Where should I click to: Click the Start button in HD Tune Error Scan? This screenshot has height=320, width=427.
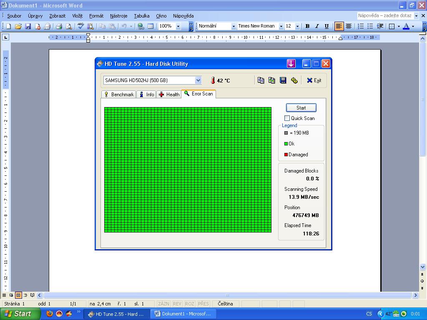click(301, 108)
